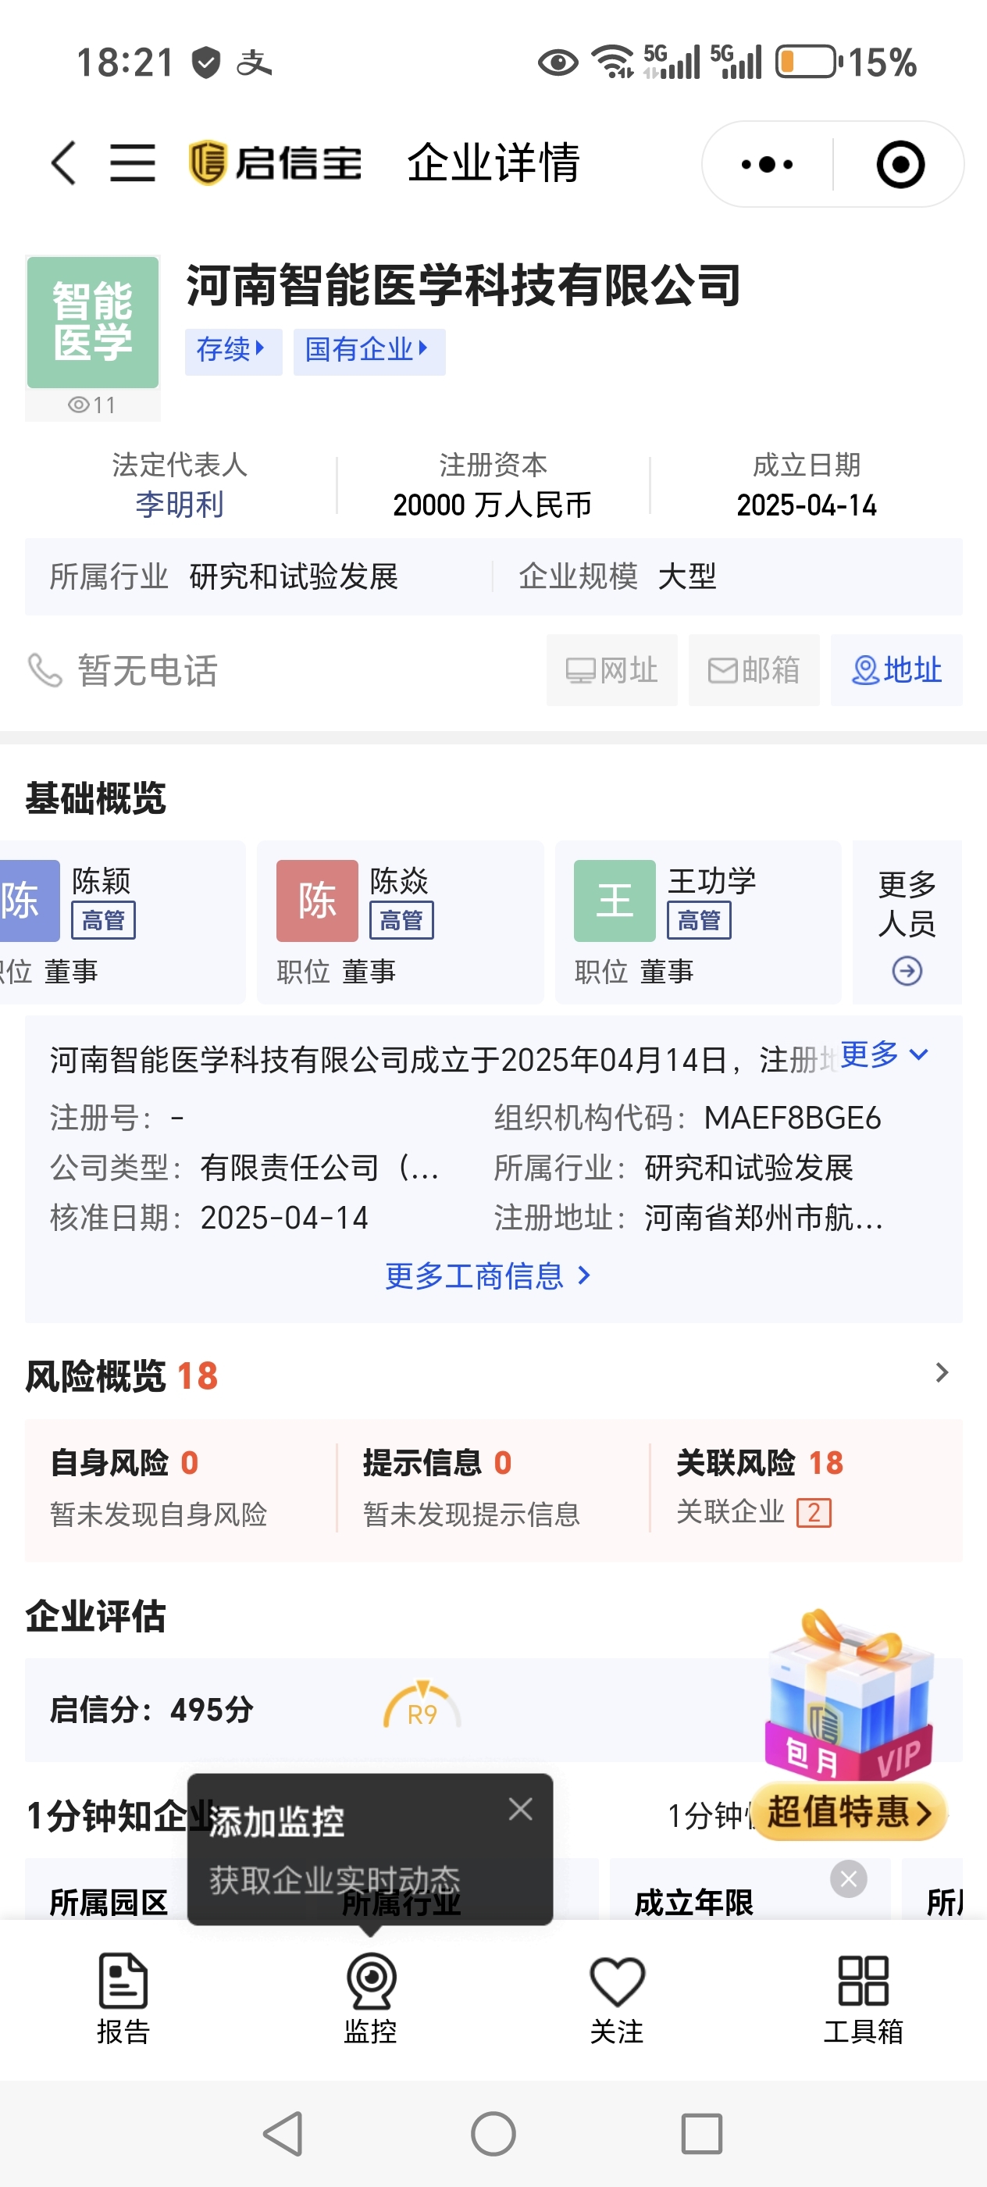This screenshot has width=987, height=2187.
Task: Tap the 网址 website button
Action: pos(612,670)
